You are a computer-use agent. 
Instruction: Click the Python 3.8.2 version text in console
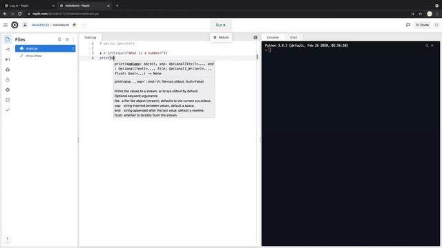[307, 45]
